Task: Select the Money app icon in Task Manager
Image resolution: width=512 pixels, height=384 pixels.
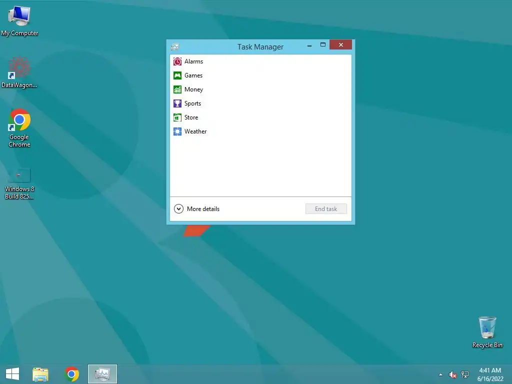Action: pos(177,89)
